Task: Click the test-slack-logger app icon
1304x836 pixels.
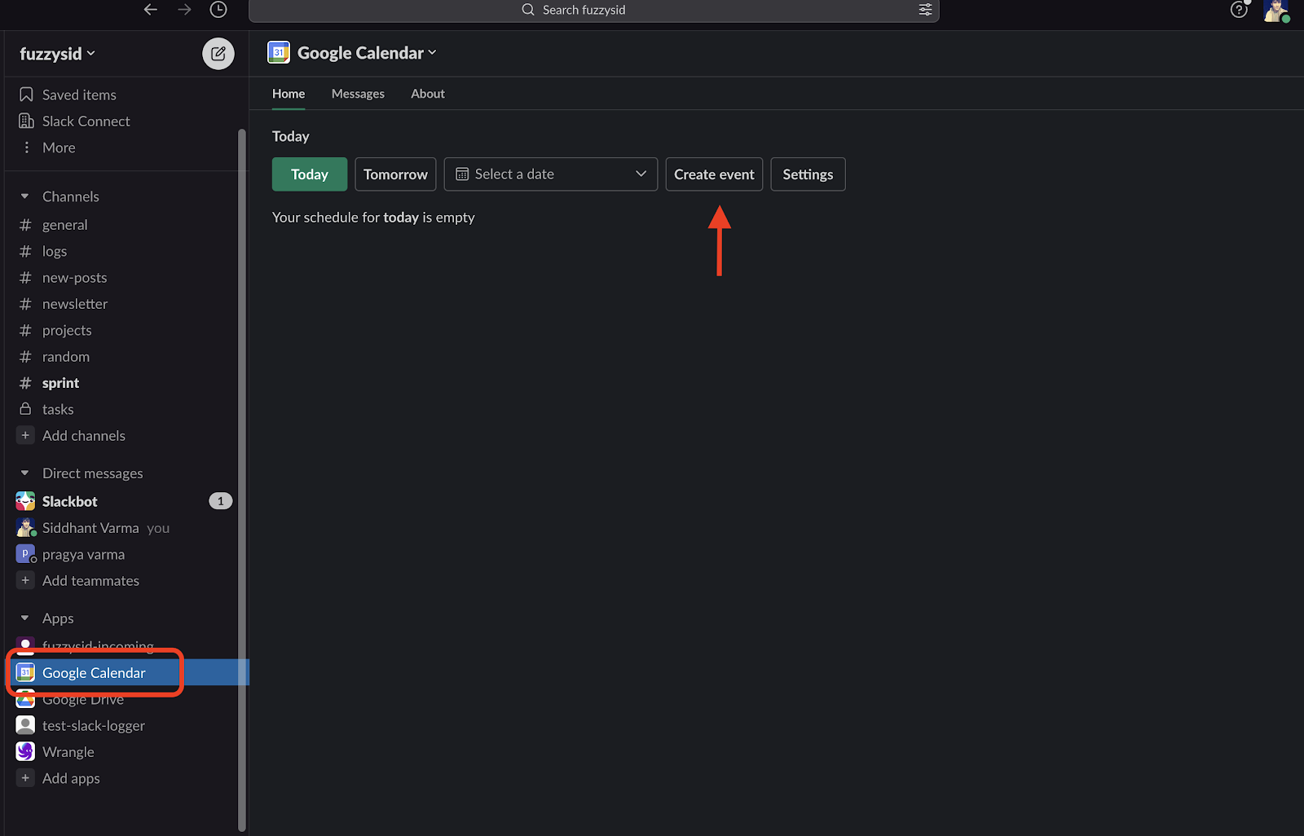Action: (x=25, y=725)
